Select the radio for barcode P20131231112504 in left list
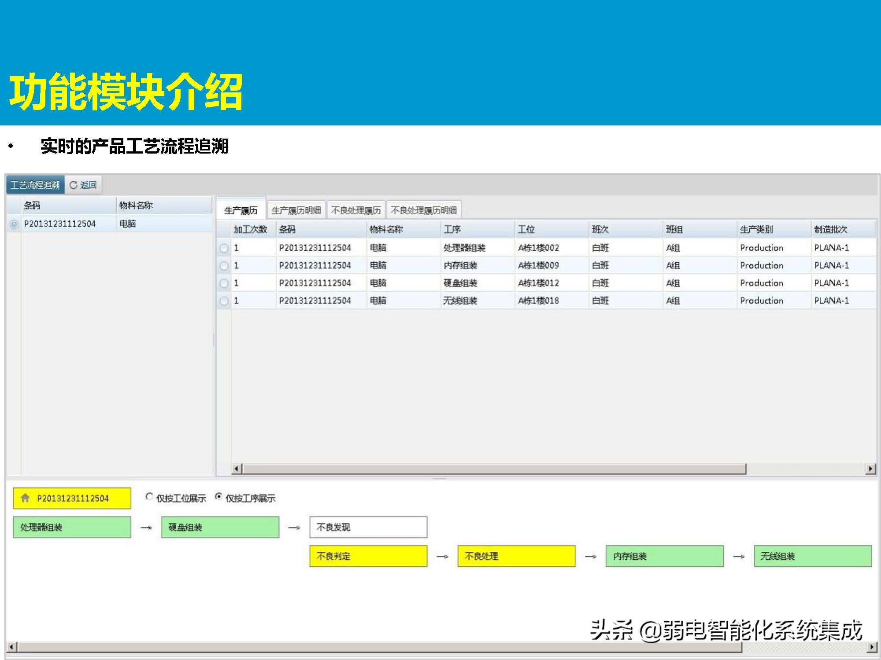Viewport: 881px width, 660px height. click(x=14, y=224)
